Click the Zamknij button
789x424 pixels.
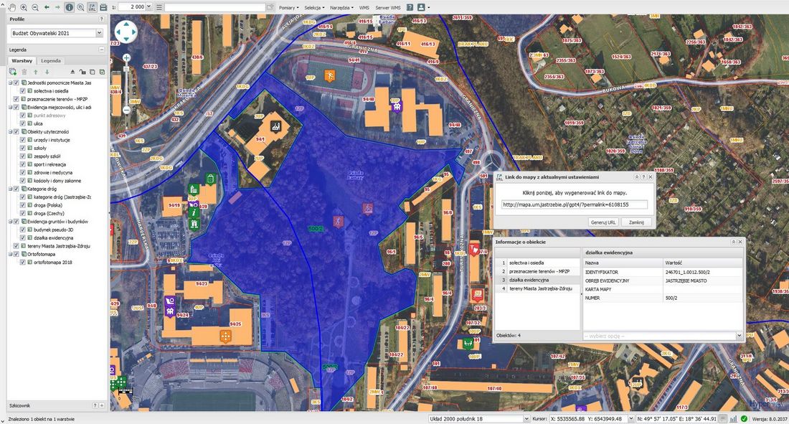tap(636, 222)
